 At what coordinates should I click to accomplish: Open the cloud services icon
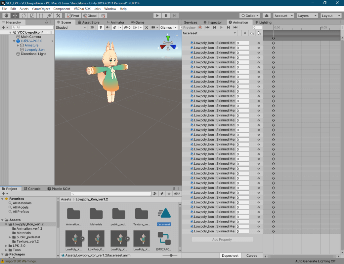[x=266, y=16]
